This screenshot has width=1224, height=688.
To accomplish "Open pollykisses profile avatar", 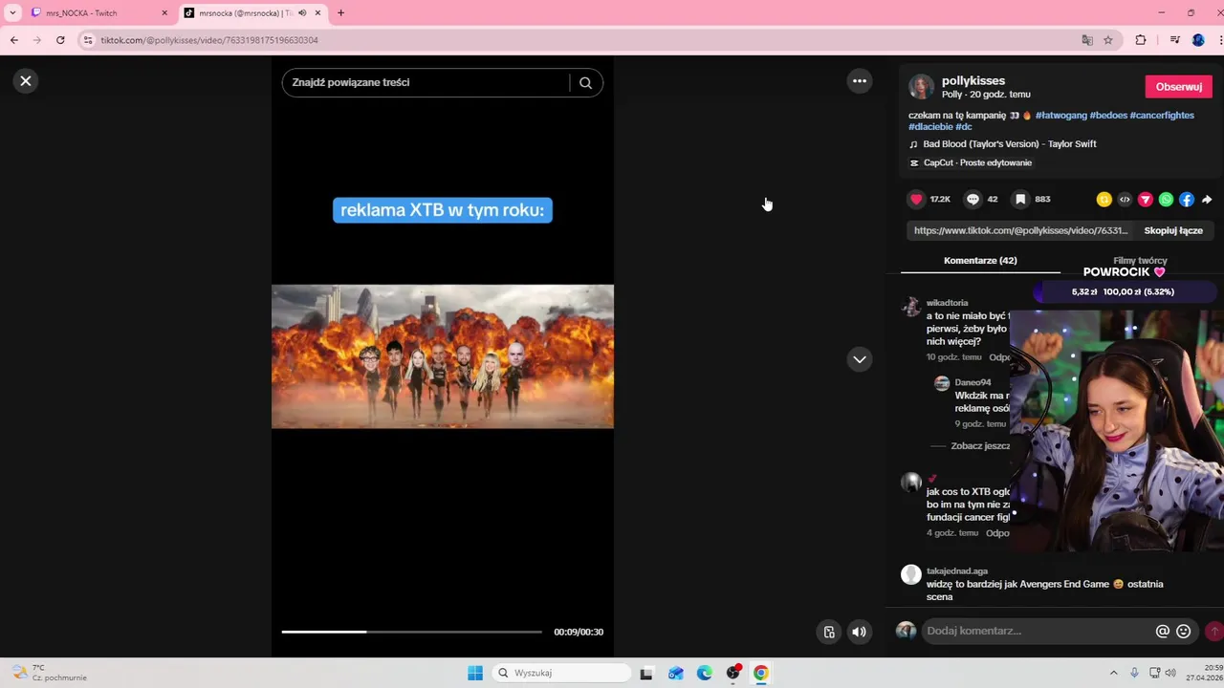I will point(921,87).
